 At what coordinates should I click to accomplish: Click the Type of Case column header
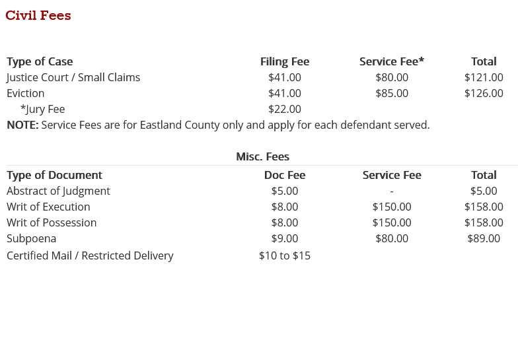click(40, 61)
